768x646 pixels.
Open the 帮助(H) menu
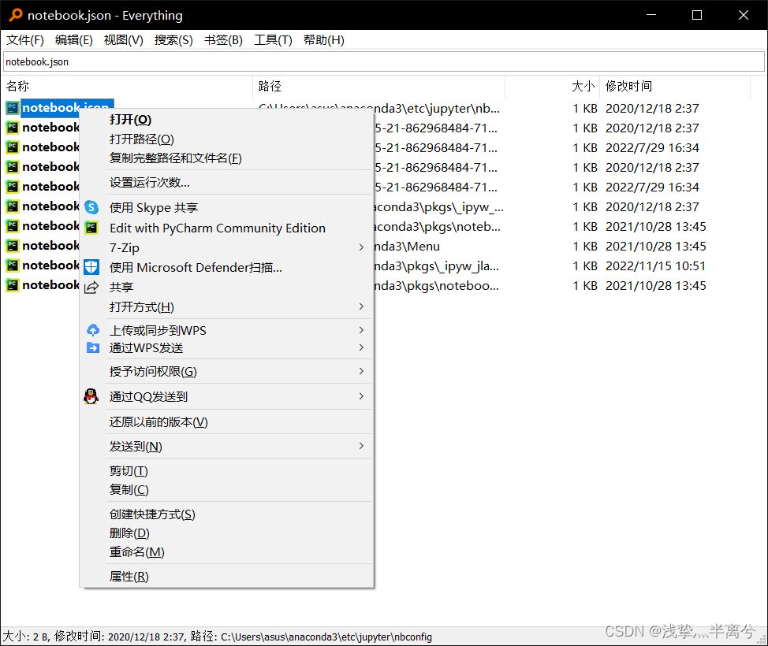(324, 40)
